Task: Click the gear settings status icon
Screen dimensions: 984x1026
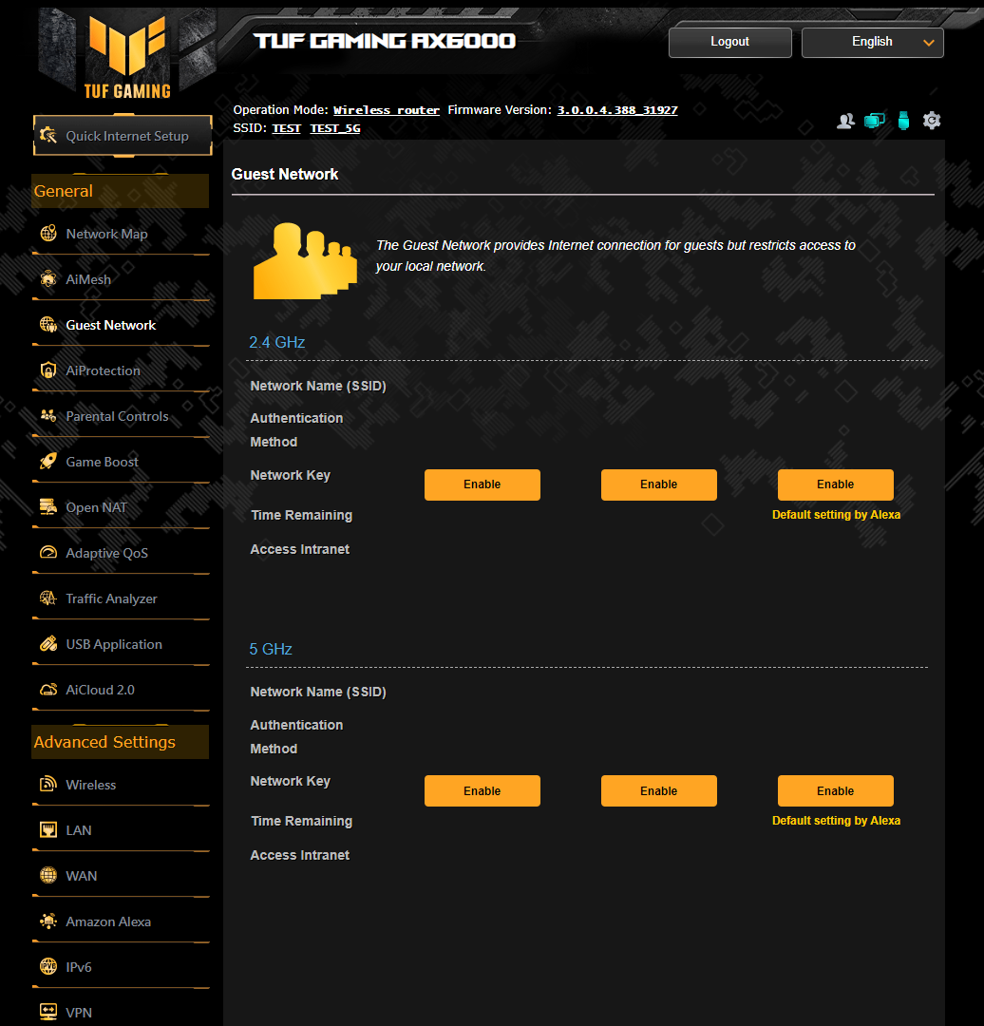Action: click(932, 121)
